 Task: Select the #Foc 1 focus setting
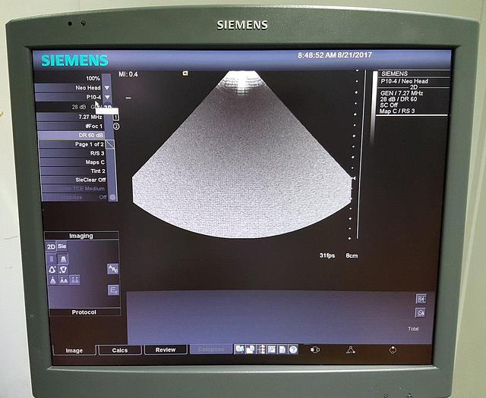click(71, 126)
